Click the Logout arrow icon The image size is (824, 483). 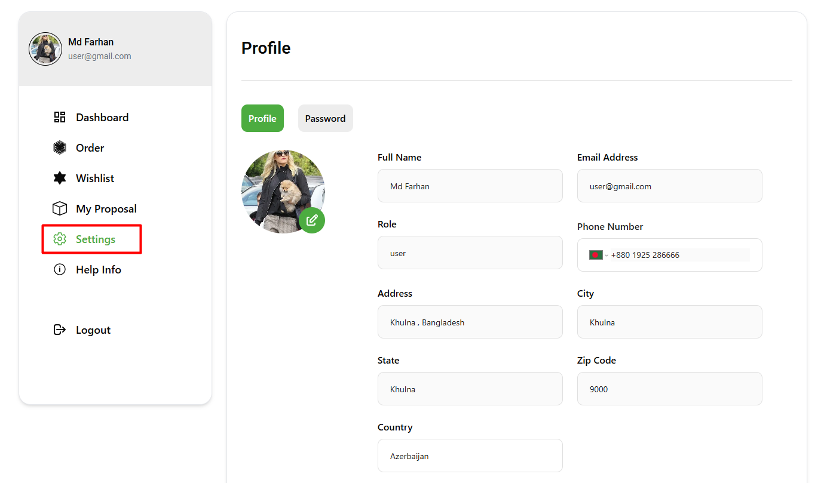60,330
